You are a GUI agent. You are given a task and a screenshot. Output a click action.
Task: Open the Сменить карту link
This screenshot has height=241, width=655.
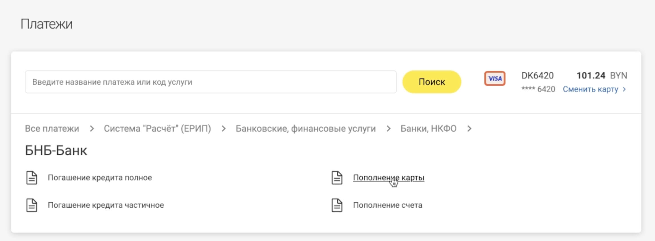coord(590,89)
